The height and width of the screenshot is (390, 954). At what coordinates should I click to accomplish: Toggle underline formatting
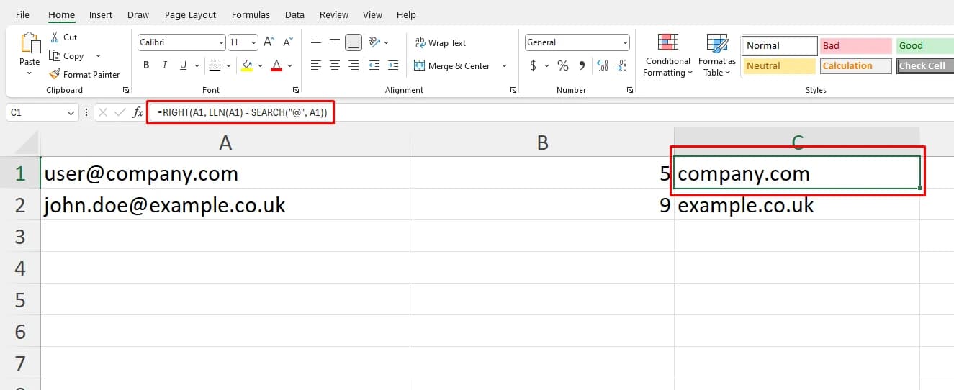point(183,65)
